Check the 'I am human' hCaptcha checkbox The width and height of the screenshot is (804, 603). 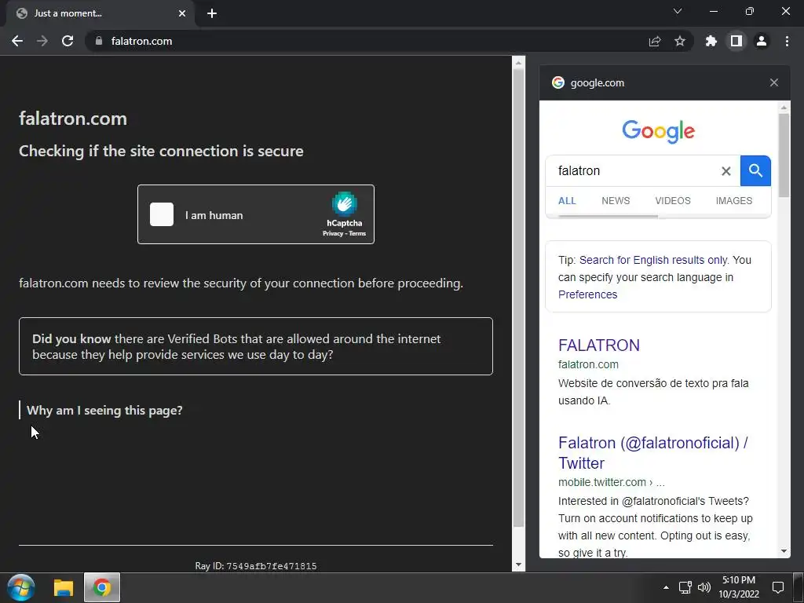coord(162,214)
